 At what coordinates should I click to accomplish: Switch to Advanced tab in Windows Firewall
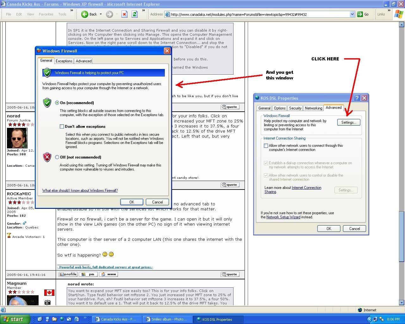(x=84, y=61)
